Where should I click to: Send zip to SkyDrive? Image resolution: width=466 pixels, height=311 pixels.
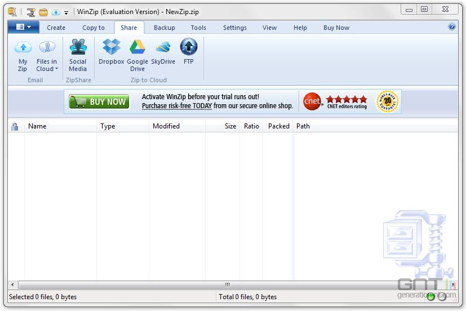click(163, 52)
